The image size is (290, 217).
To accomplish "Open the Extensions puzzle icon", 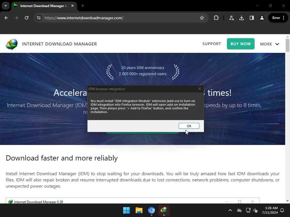I will click(216, 18).
